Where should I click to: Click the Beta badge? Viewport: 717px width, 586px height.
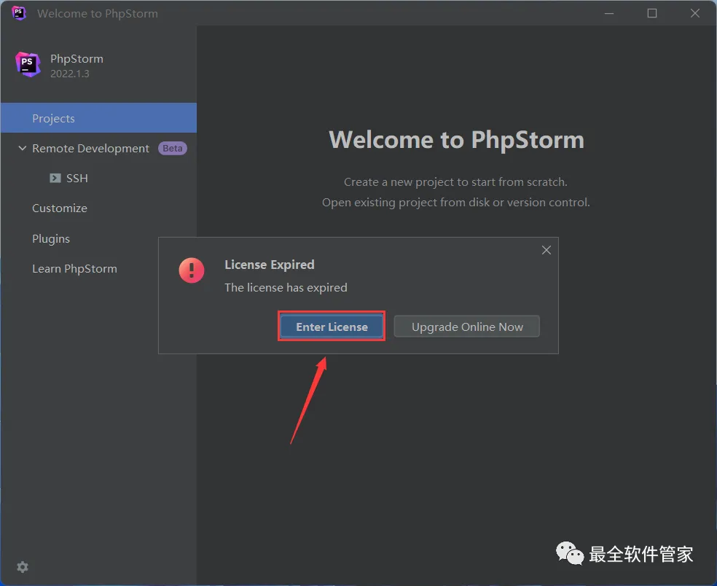click(x=173, y=148)
